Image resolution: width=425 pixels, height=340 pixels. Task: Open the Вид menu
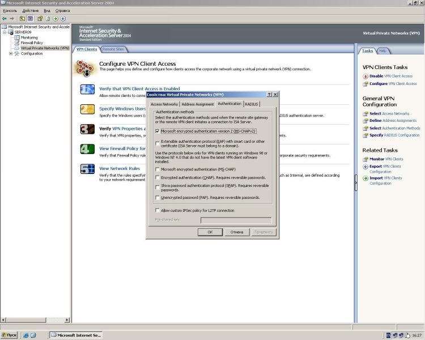47,11
